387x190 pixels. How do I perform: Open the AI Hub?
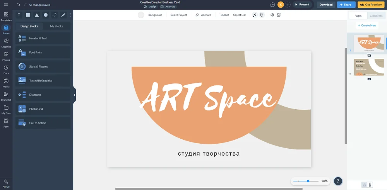(6, 183)
